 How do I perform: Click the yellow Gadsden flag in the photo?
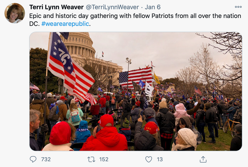[x=157, y=78]
